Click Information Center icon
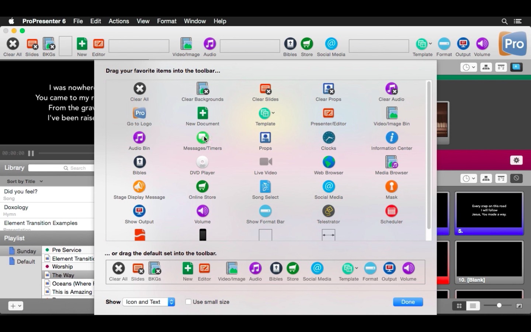The height and width of the screenshot is (332, 531). 392,138
